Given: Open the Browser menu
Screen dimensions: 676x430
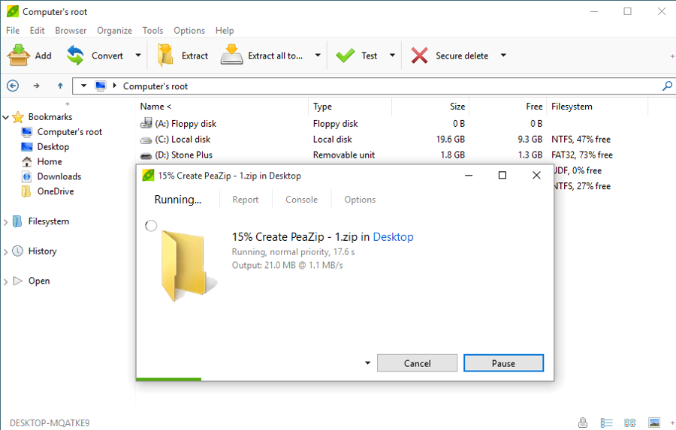Looking at the screenshot, I should 71,31.
